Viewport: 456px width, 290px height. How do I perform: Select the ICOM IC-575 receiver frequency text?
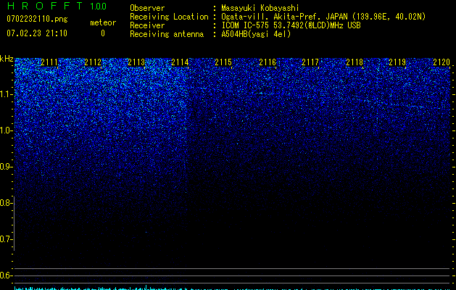[x=291, y=25]
